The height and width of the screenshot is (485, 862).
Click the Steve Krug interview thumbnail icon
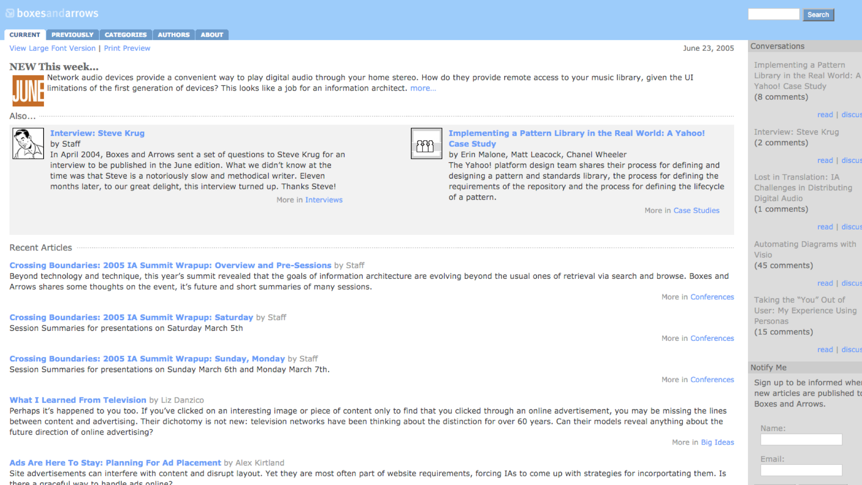click(x=28, y=143)
